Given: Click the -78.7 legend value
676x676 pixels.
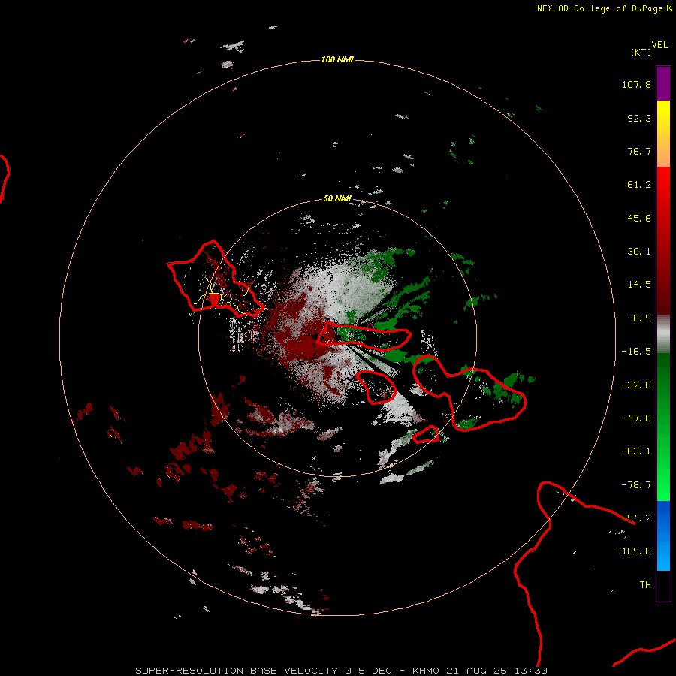Looking at the screenshot, I should [636, 485].
